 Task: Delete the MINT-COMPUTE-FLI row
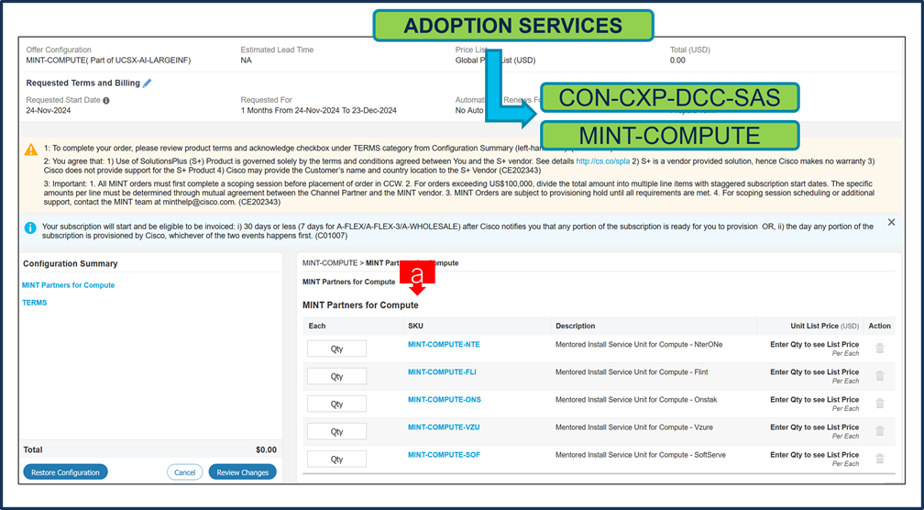click(880, 376)
